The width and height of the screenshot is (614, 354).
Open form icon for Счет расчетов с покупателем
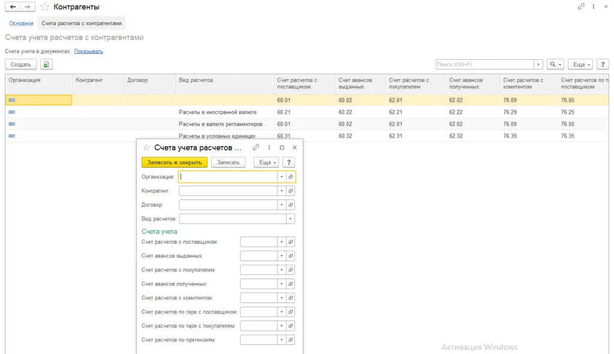pyautogui.click(x=291, y=270)
